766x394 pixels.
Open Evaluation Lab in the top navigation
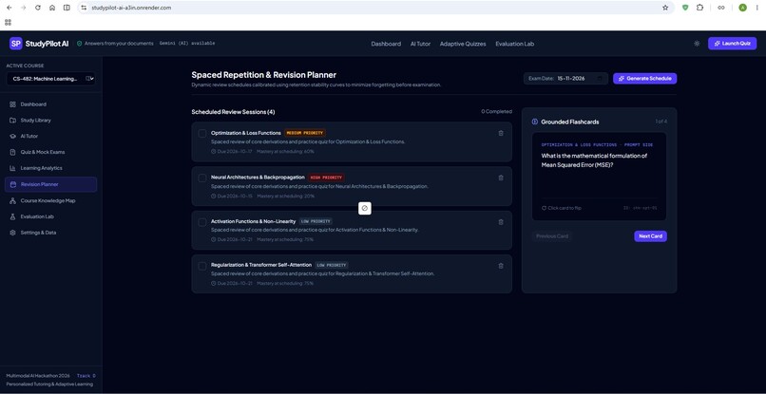[x=514, y=44]
